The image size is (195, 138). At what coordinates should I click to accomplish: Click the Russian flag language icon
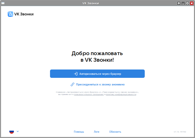[12, 132]
